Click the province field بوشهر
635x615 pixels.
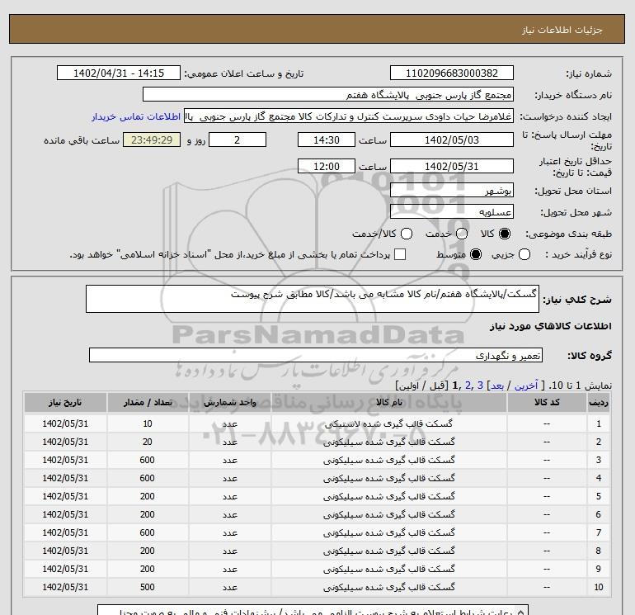pos(452,190)
